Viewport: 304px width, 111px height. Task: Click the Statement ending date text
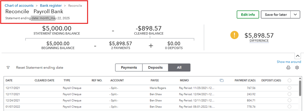(x=37, y=18)
